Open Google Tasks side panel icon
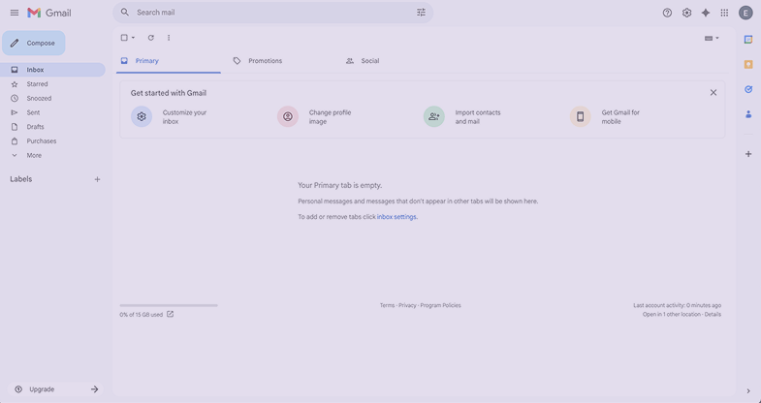This screenshot has height=403, width=761. (748, 89)
